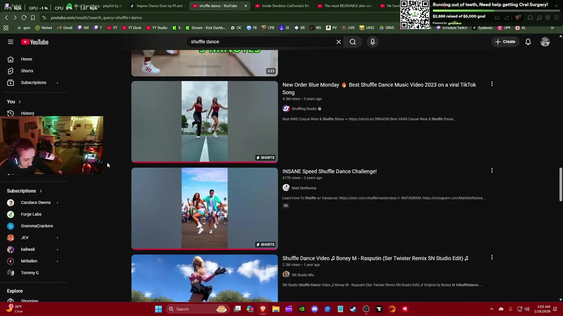Show hidden system tray icons

click(x=492, y=309)
